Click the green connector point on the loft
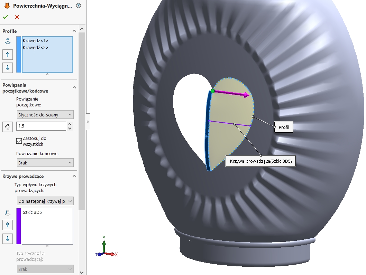 click(x=213, y=91)
